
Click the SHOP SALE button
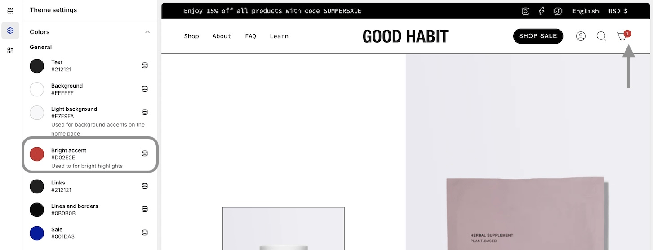538,36
